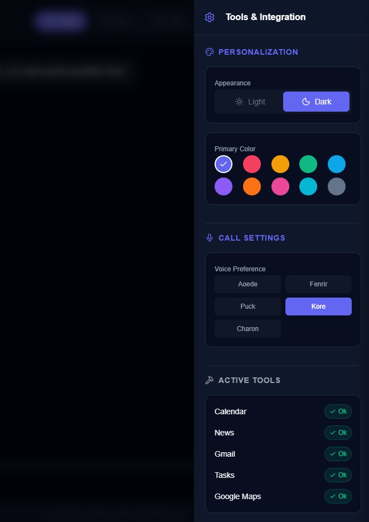Click the palette icon next to Personalization
Viewport: 369px width, 522px height.
click(x=210, y=52)
